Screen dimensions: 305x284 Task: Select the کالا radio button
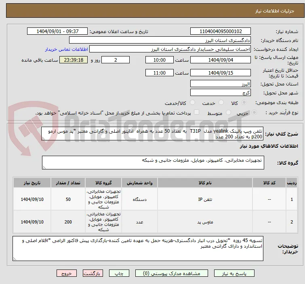tap(244, 102)
